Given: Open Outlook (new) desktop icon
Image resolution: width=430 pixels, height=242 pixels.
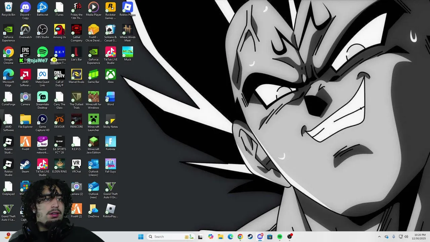Looking at the screenshot, I should tap(93, 190).
